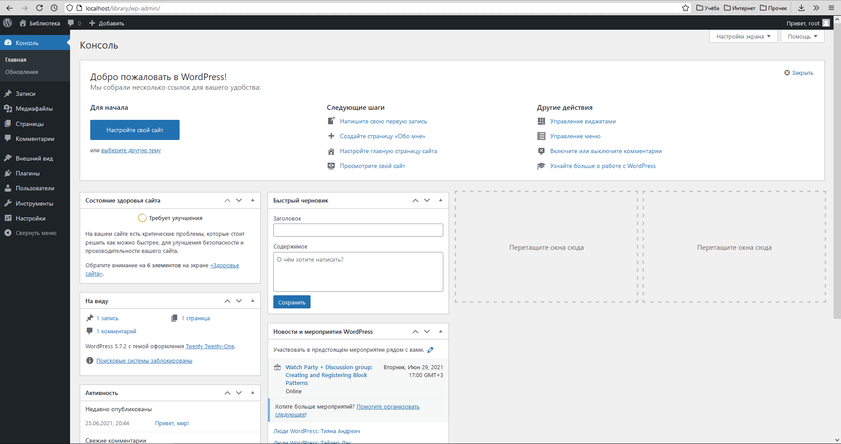The width and height of the screenshot is (841, 444).
Task: Click the Страницы sidebar icon
Action: coord(8,124)
